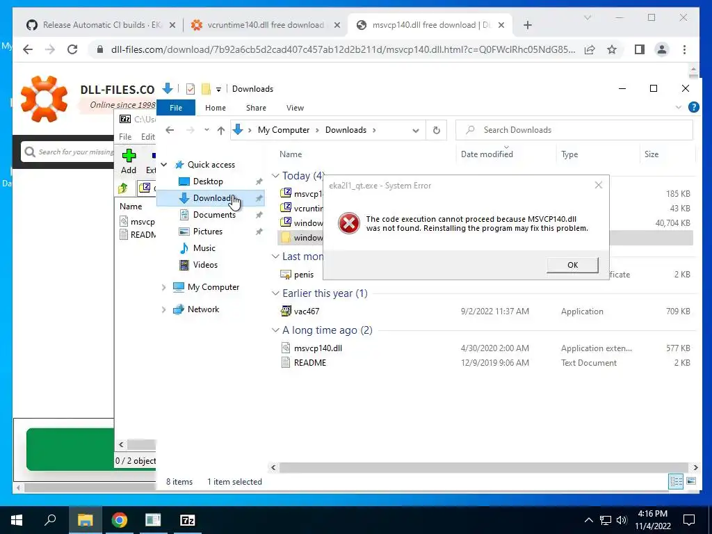This screenshot has width=712, height=534.
Task: Close the msvcp140.dll browser tab
Action: coord(501,25)
